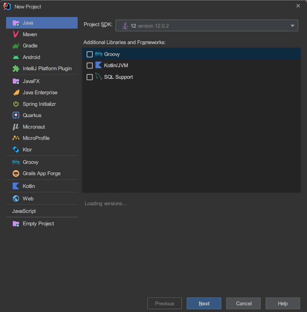Select the Grails App Forge label text
307x312 pixels.
coord(42,174)
